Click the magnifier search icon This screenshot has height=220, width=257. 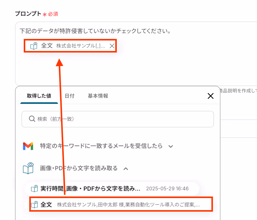point(32,119)
